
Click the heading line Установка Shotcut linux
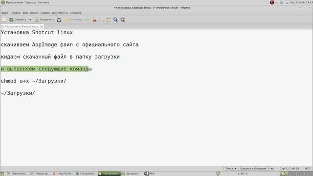[37, 32]
